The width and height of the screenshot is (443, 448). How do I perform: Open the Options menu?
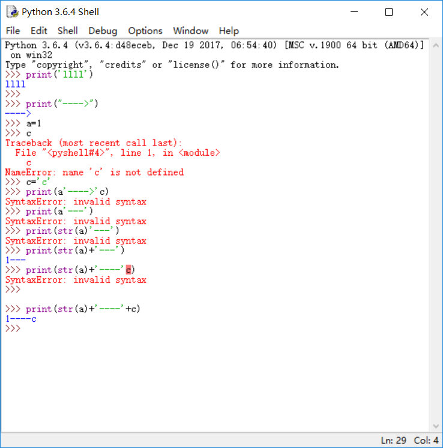point(145,31)
